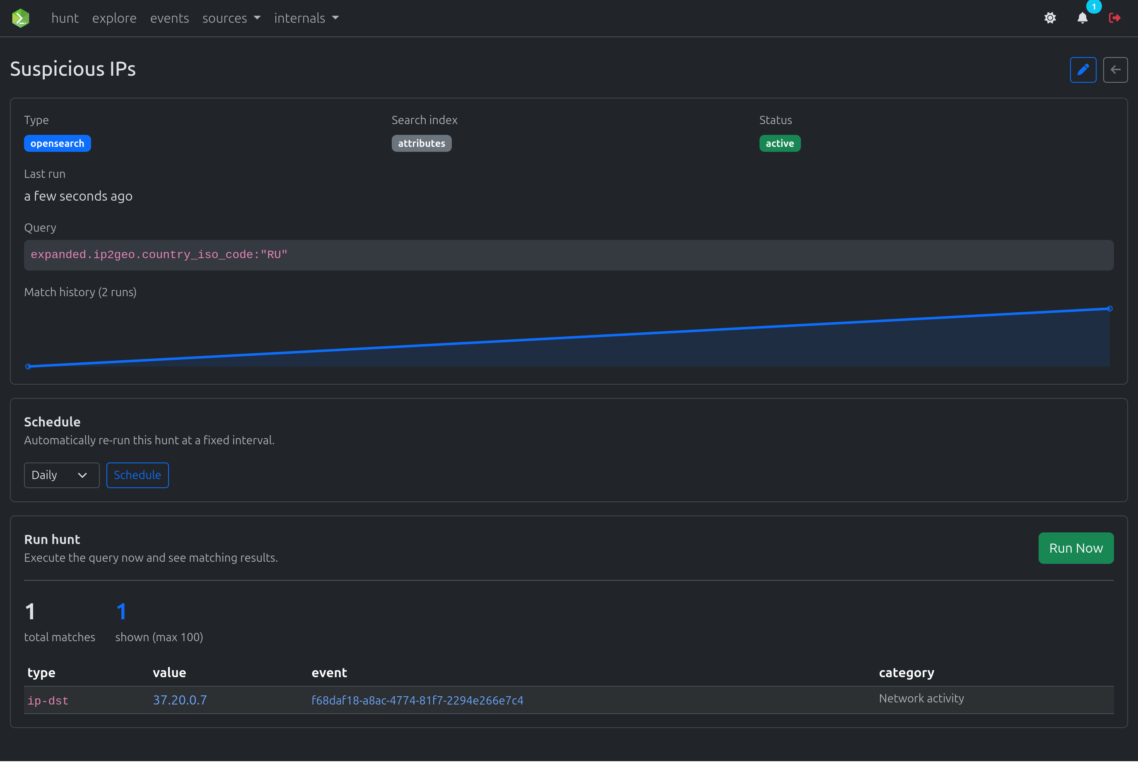This screenshot has height=762, width=1138.
Task: Expand the internals dropdown menu
Action: click(x=306, y=18)
